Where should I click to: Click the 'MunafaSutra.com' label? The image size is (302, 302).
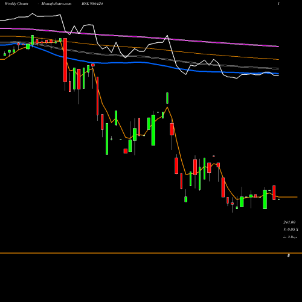point(56,4)
